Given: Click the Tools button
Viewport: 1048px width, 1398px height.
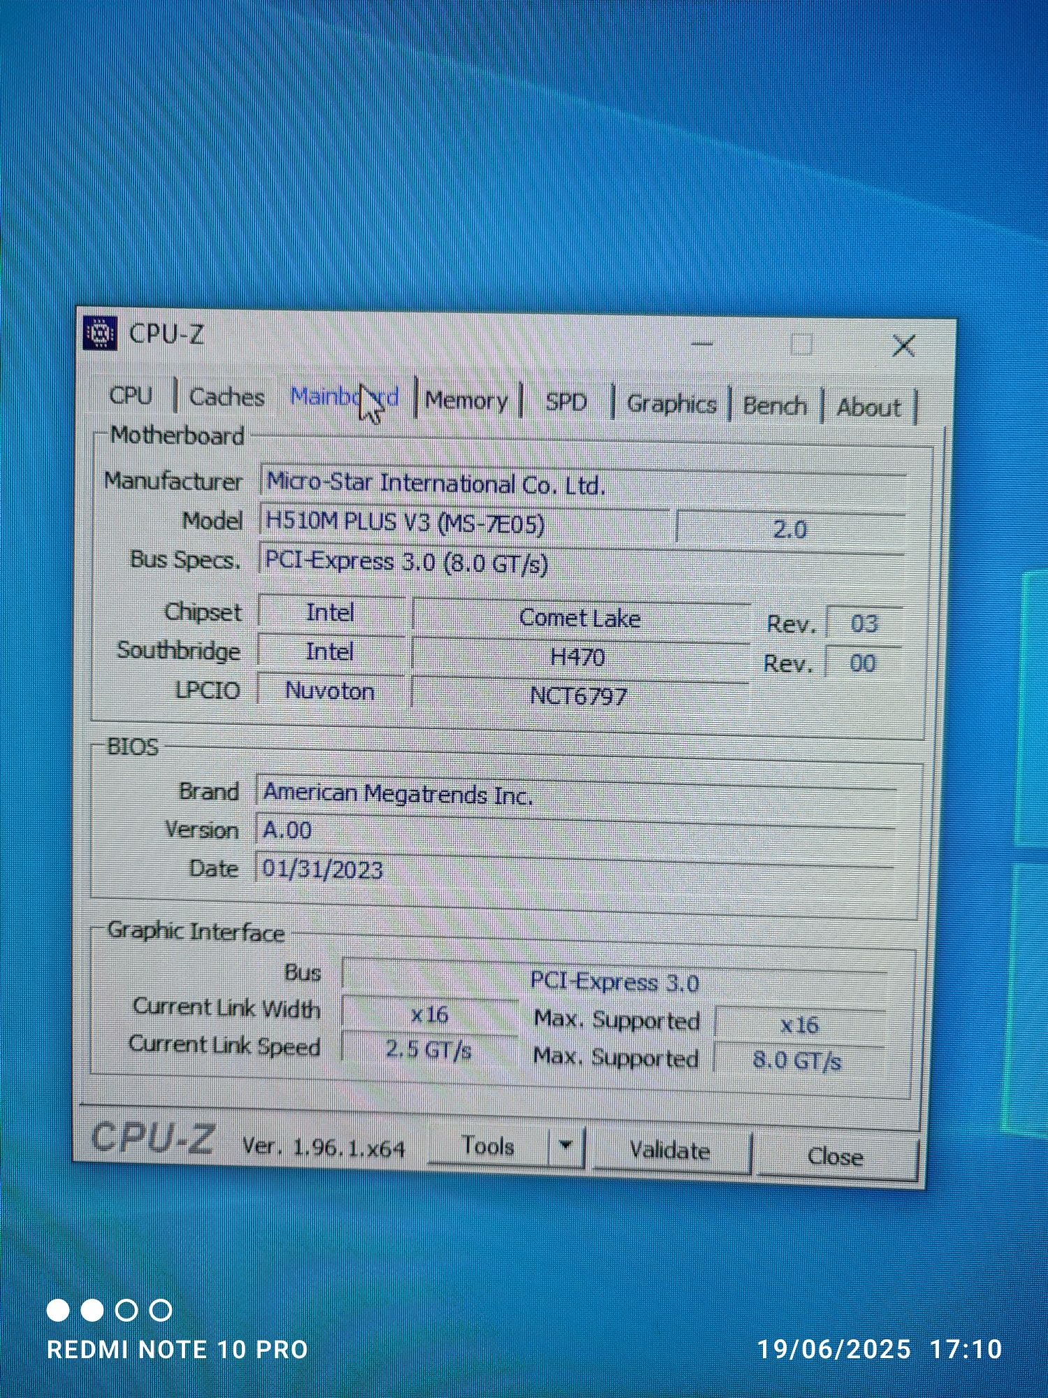Looking at the screenshot, I should tap(488, 1146).
